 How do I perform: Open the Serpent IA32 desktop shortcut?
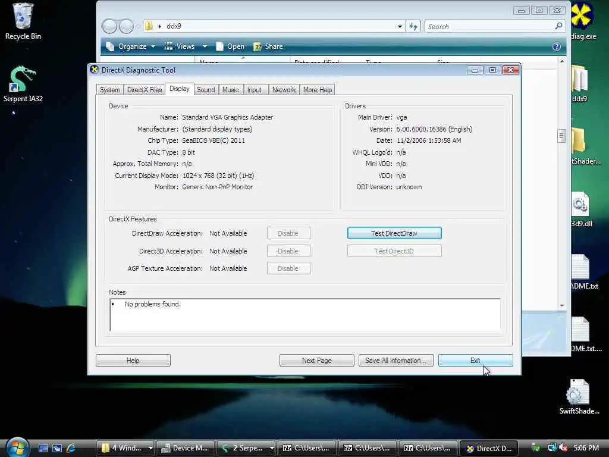pyautogui.click(x=23, y=83)
